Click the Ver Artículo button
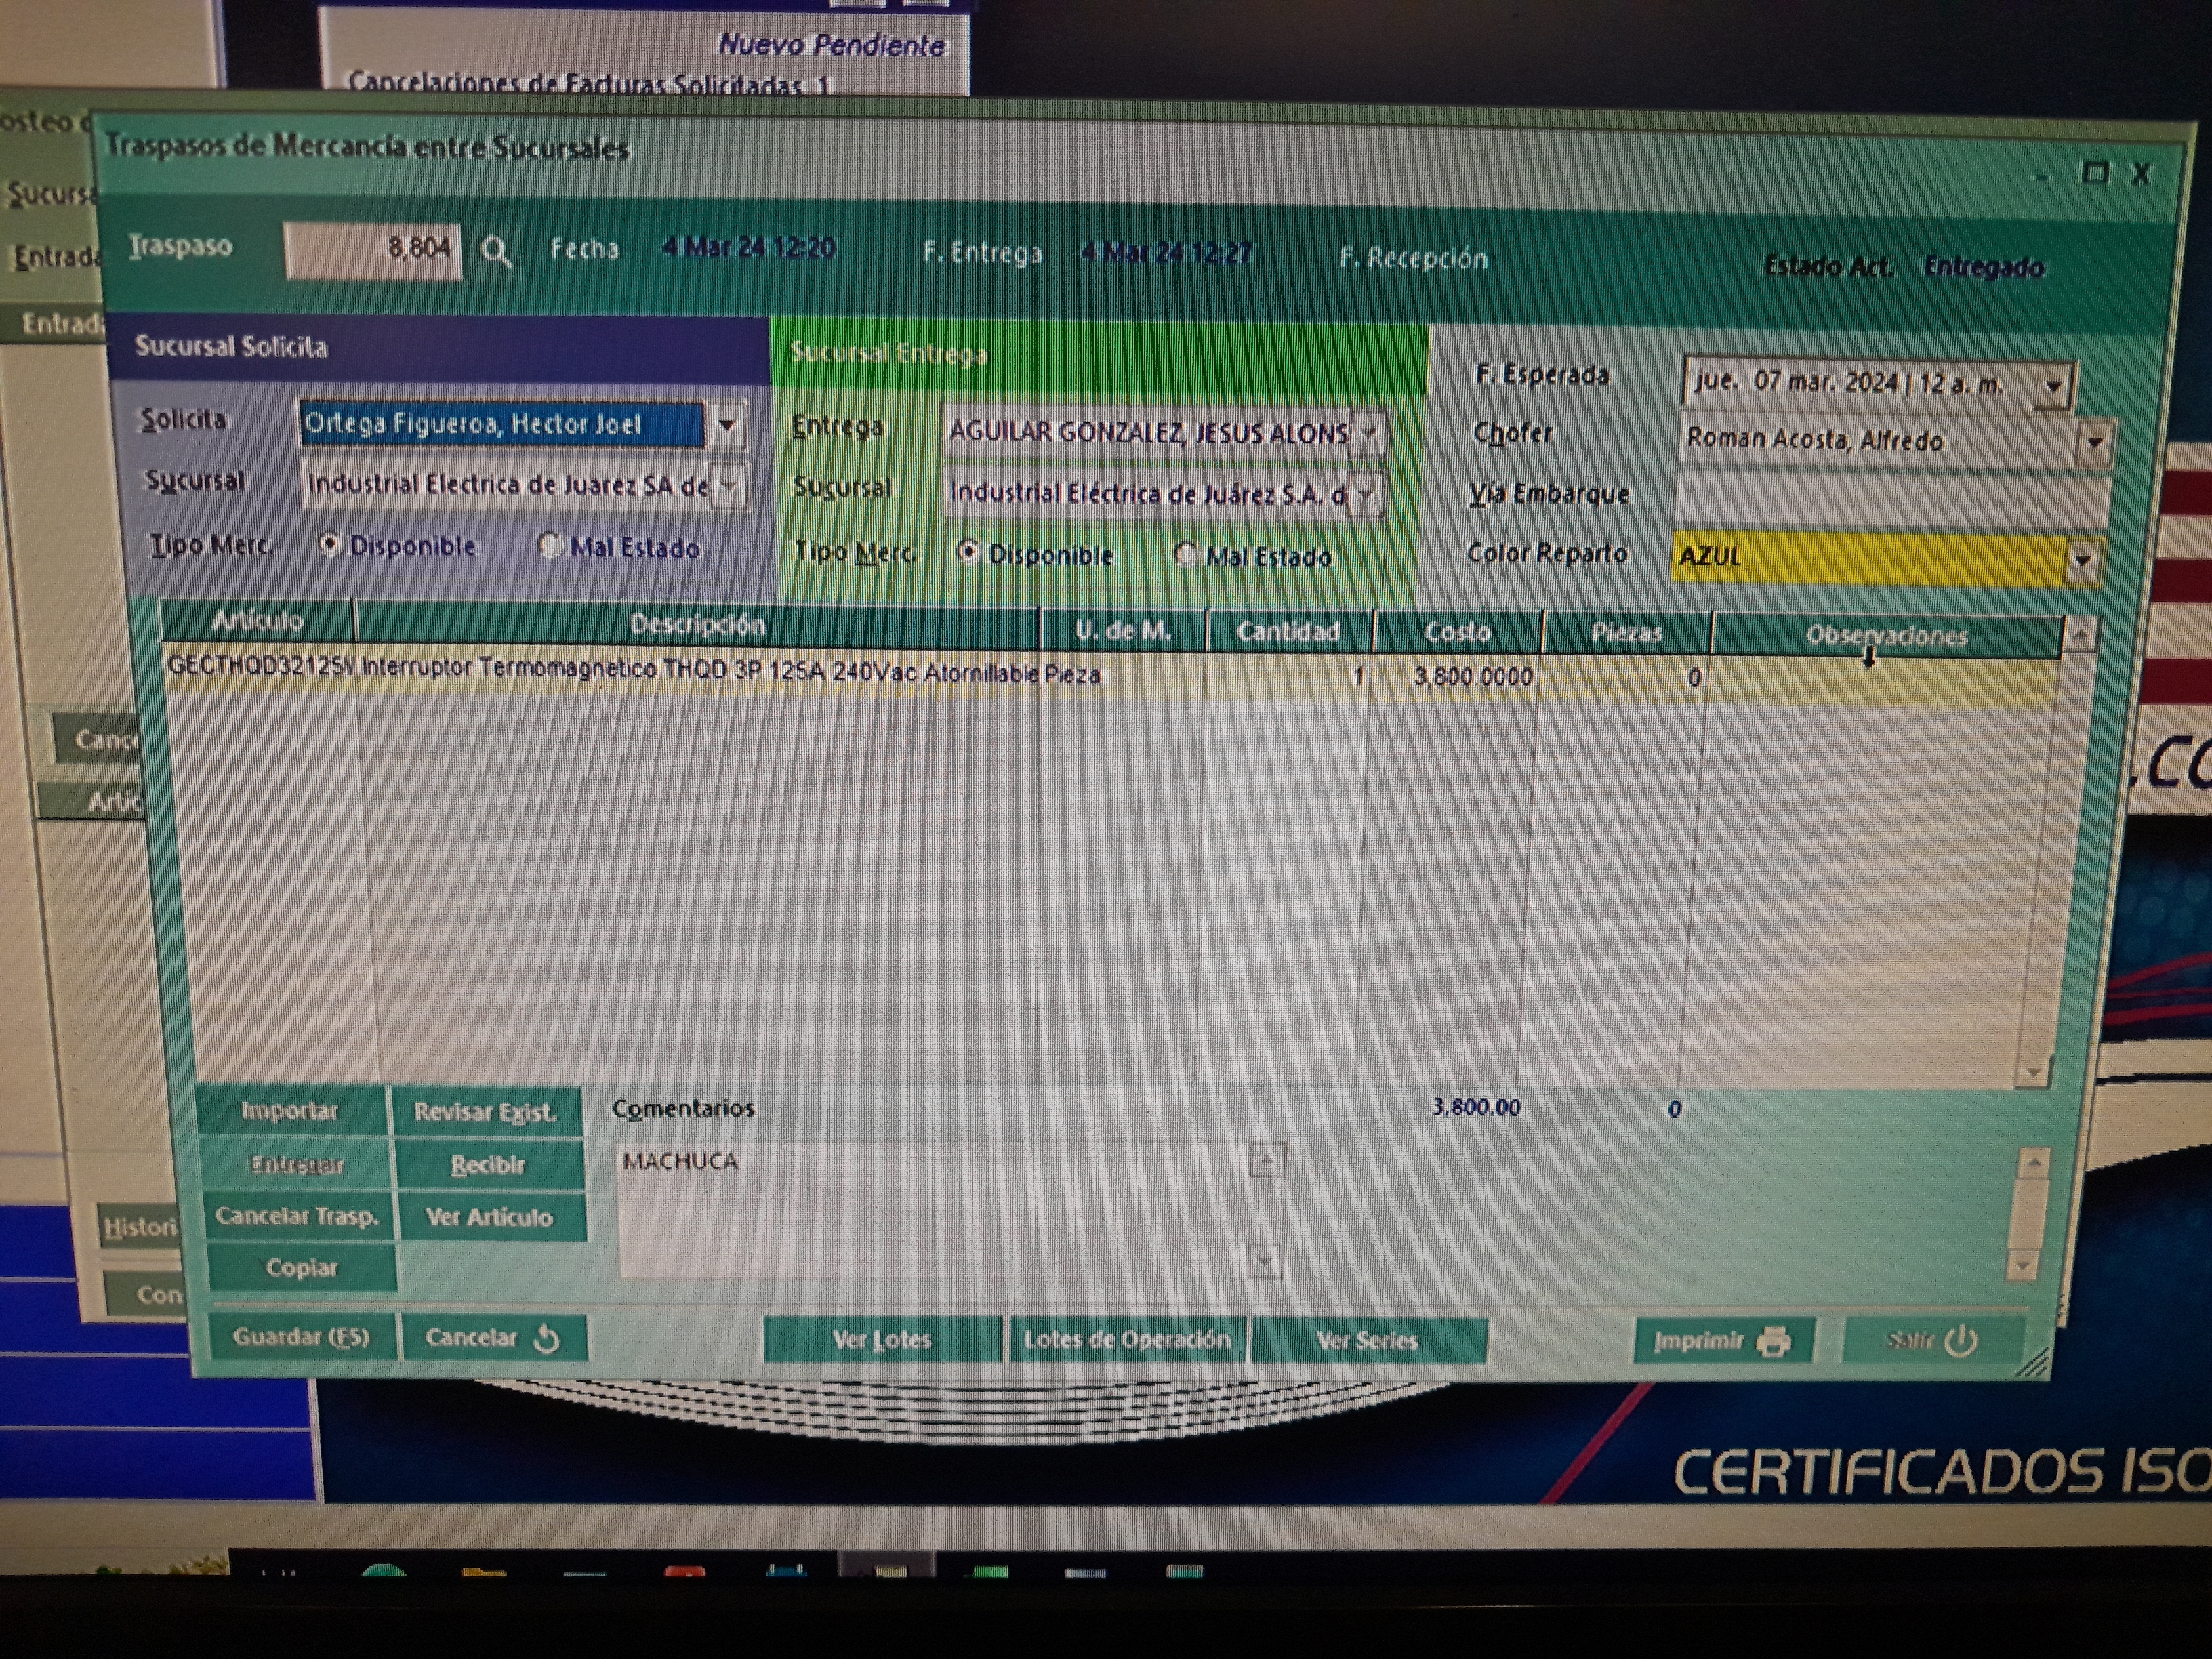 coord(489,1217)
